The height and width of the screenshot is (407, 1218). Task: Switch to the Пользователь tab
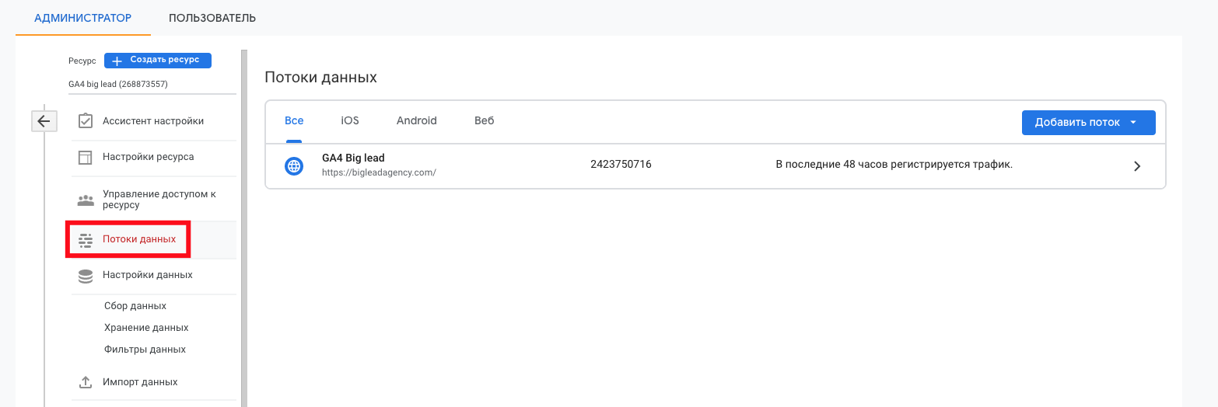pos(212,18)
